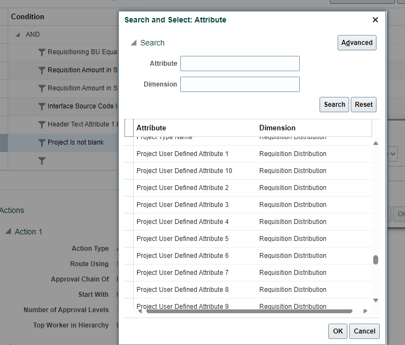This screenshot has height=345, width=405.
Task: Click the Approval Chain Of label
Action: tap(80, 279)
